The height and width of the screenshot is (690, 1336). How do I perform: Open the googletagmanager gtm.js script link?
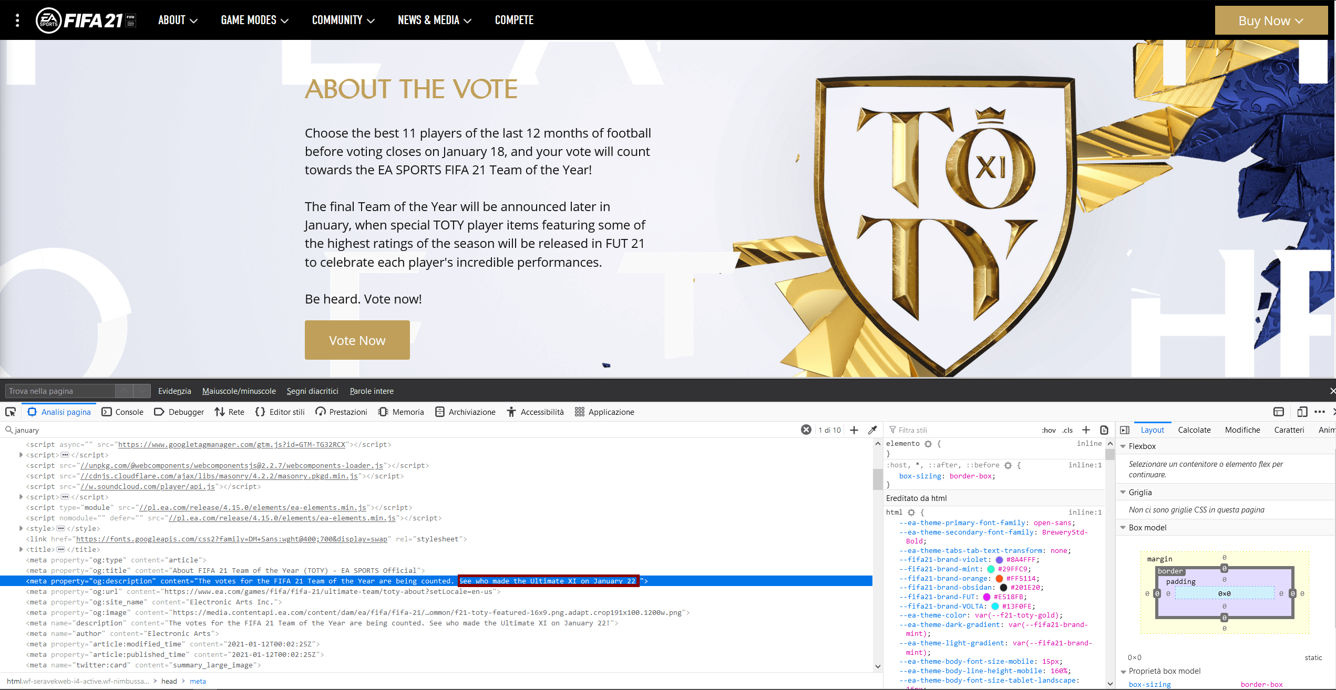point(232,444)
